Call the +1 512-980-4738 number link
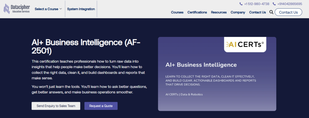Screen dimensions: 309x118 (256, 4)
